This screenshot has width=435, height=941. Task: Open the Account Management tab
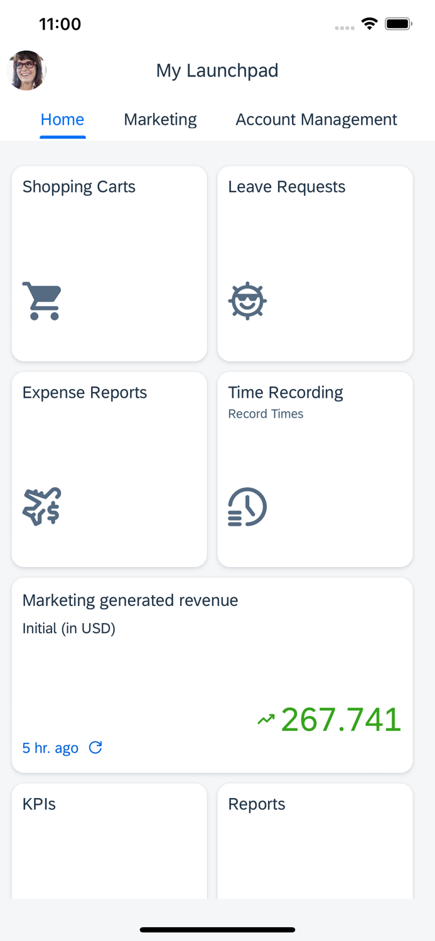316,119
